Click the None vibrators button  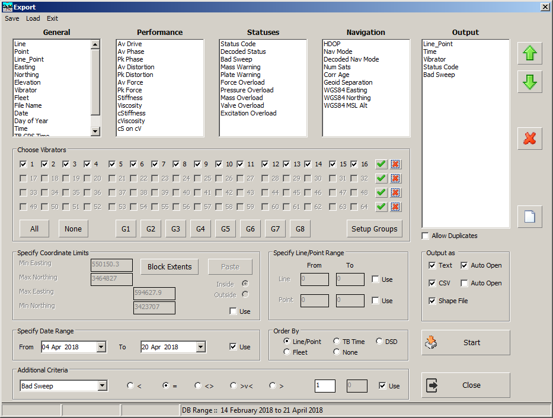coord(73,229)
